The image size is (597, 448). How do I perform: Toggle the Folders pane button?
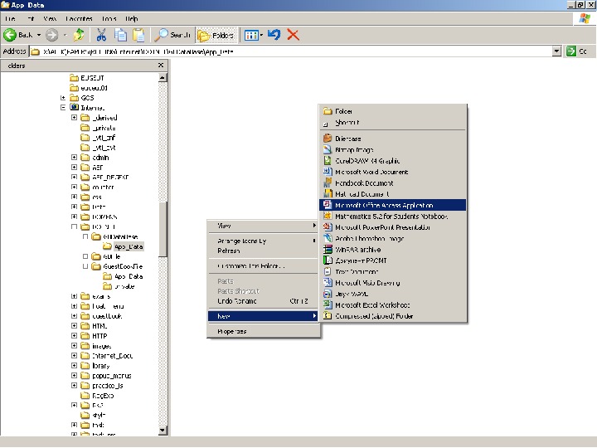pyautogui.click(x=216, y=35)
